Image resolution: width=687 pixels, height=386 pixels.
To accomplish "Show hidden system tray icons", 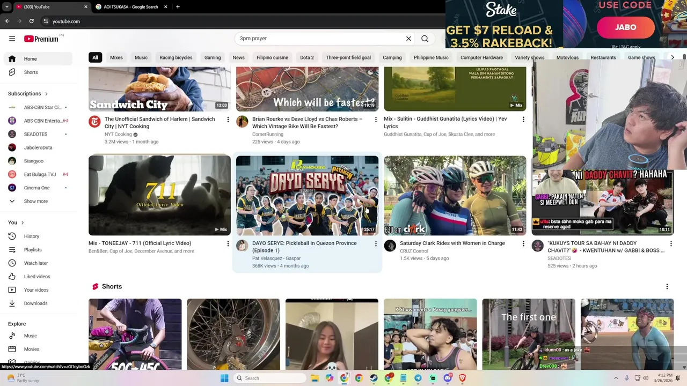I will point(616,378).
